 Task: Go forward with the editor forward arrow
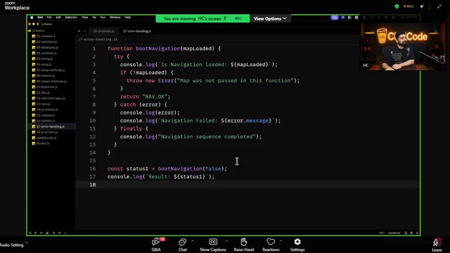tap(85, 31)
